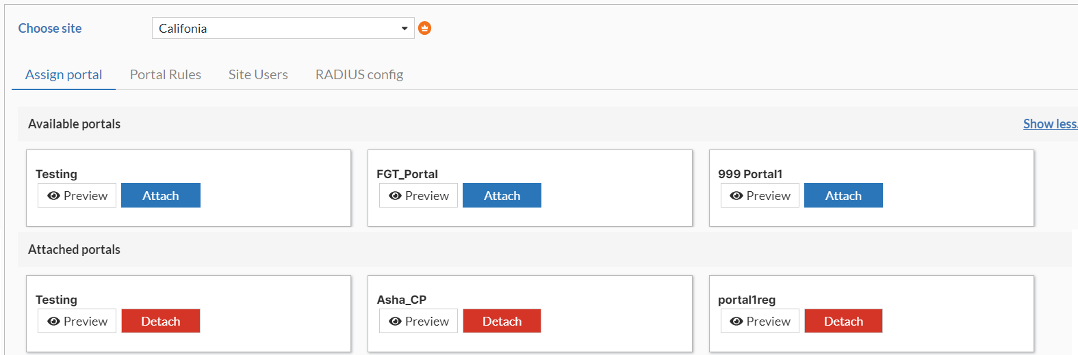Preview the available Testing portal
This screenshot has height=355, width=1078.
(77, 195)
